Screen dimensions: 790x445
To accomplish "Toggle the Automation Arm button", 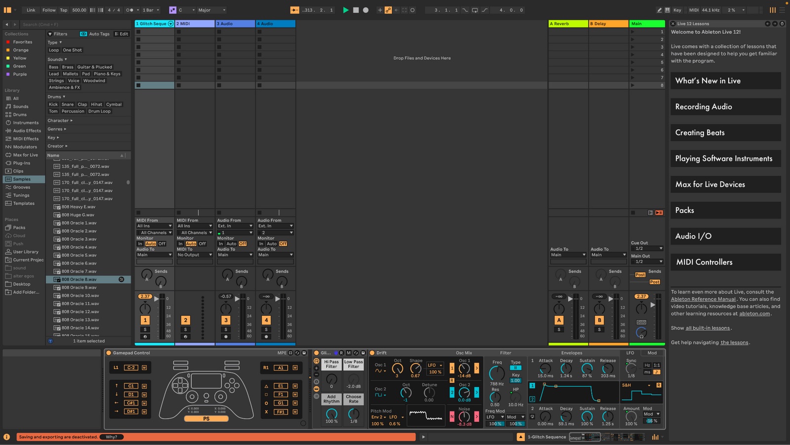I will (x=388, y=10).
